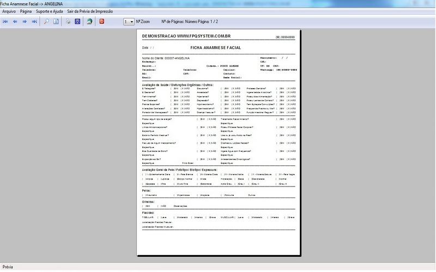
Task: Click the Pelos: section heading
Action: pos(146,191)
